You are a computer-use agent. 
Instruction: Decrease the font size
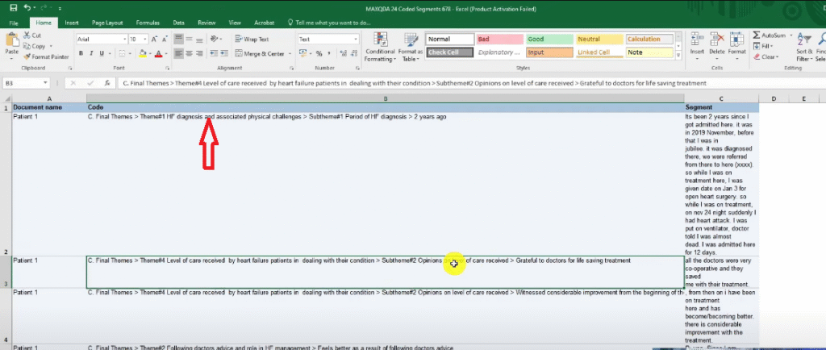tap(165, 39)
